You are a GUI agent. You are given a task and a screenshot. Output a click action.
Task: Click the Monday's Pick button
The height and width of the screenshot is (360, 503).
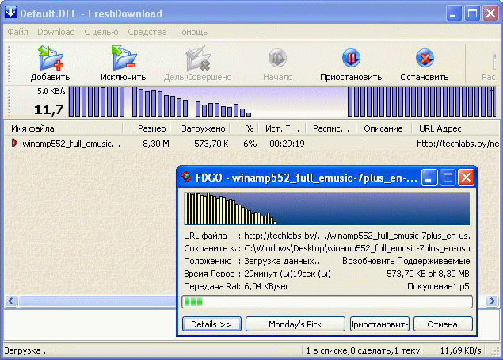click(x=295, y=324)
